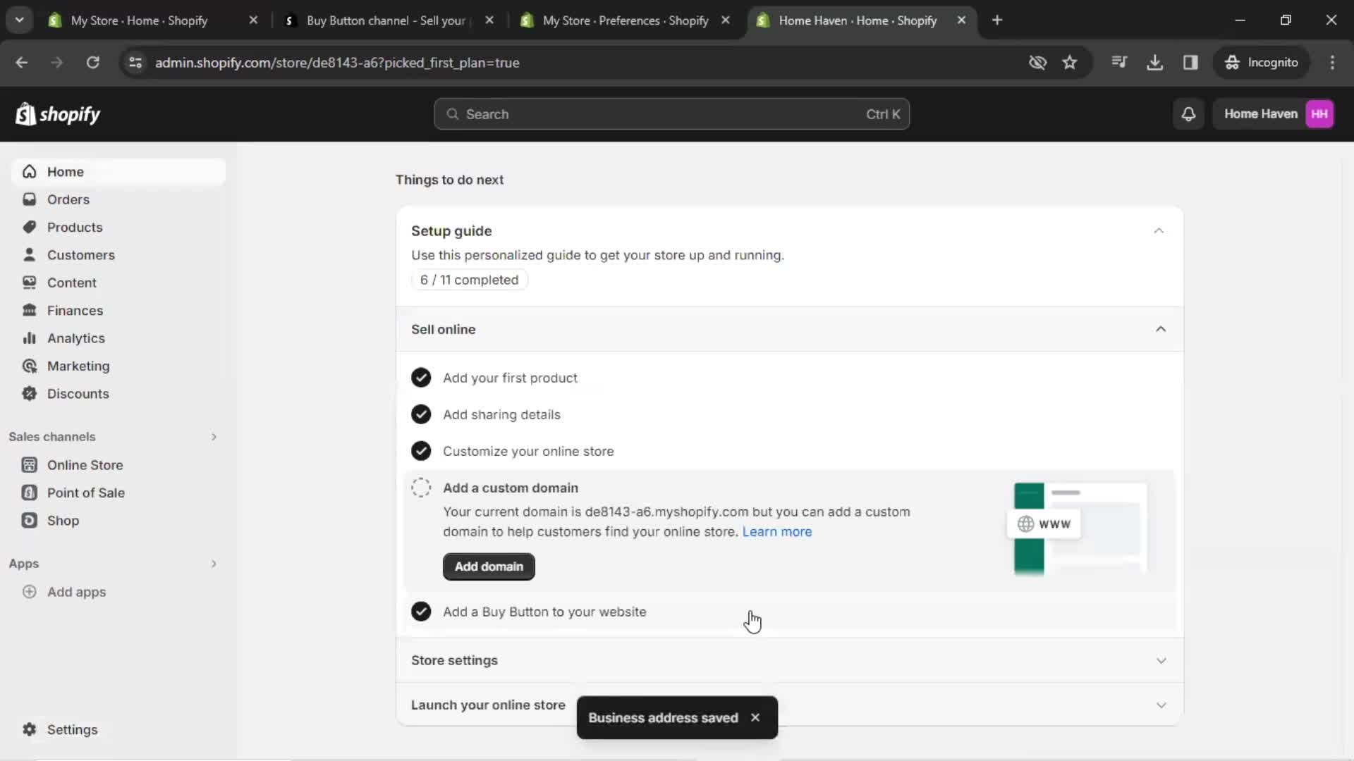Toggle Customize your online store checkbox
1354x761 pixels.
pos(420,451)
